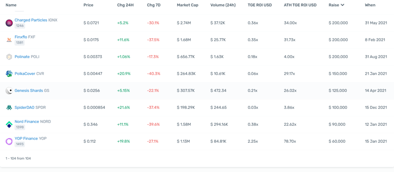Select Polinate's 4.00x ATH ROI
Viewport: 394px width, 172px height.
[289, 57]
